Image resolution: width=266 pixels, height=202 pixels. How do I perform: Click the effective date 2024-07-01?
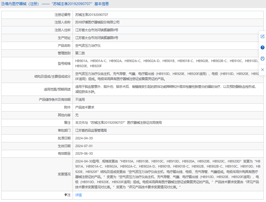pos(84,146)
